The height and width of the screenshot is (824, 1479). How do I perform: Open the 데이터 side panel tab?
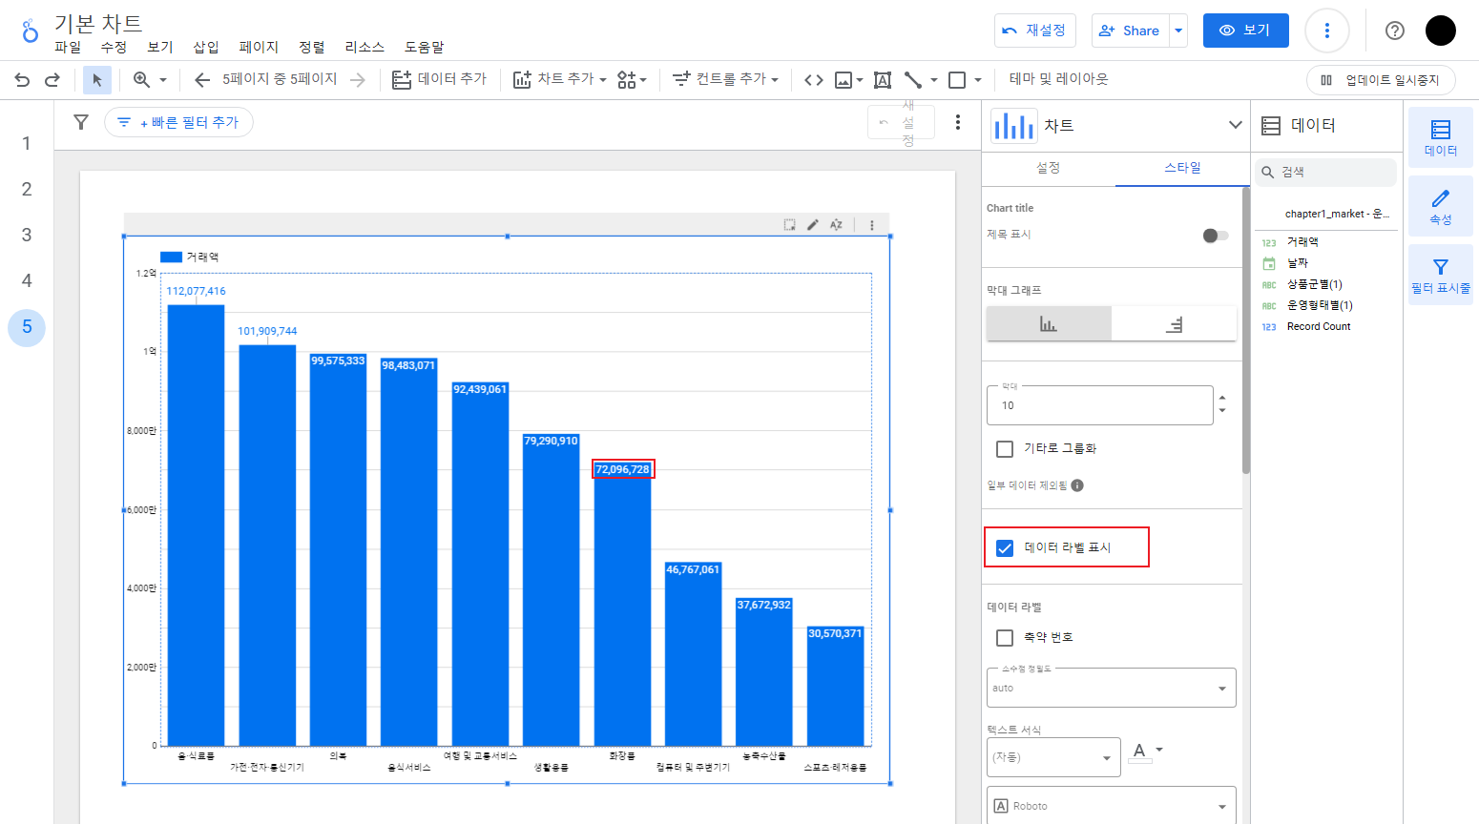[1441, 137]
